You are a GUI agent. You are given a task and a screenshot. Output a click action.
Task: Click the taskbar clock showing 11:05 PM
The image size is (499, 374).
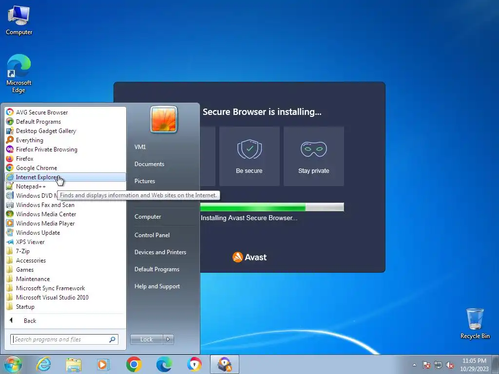click(474, 365)
